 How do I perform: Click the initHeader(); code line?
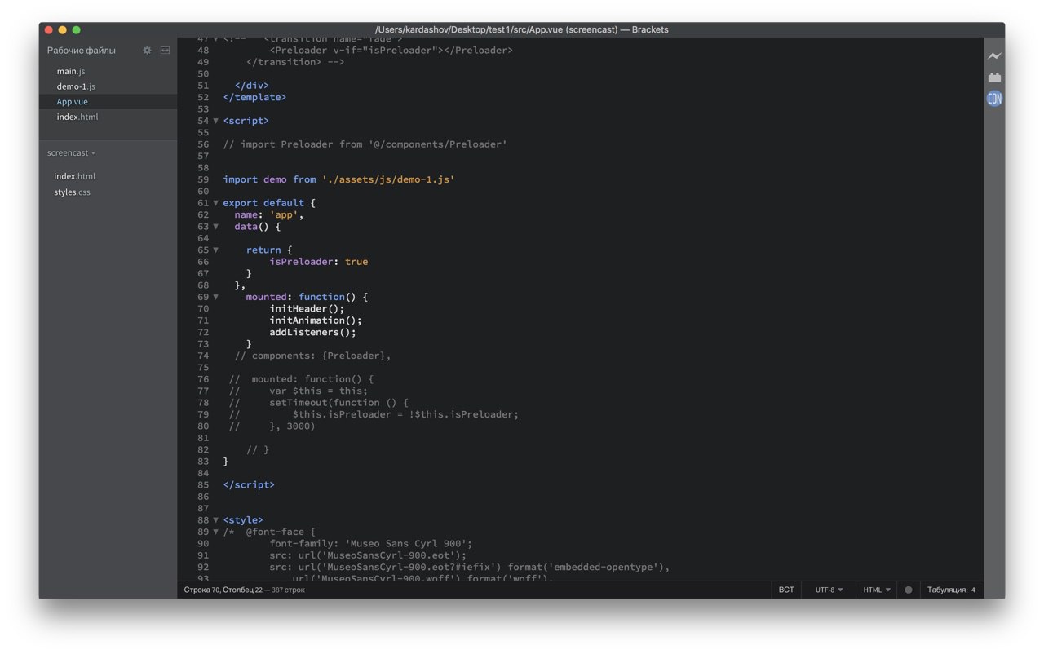(307, 309)
